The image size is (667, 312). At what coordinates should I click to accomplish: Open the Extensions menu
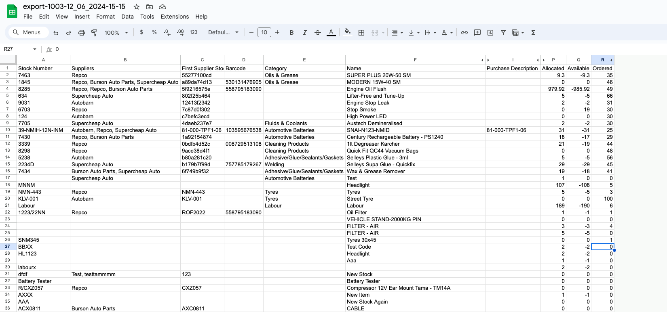click(175, 17)
